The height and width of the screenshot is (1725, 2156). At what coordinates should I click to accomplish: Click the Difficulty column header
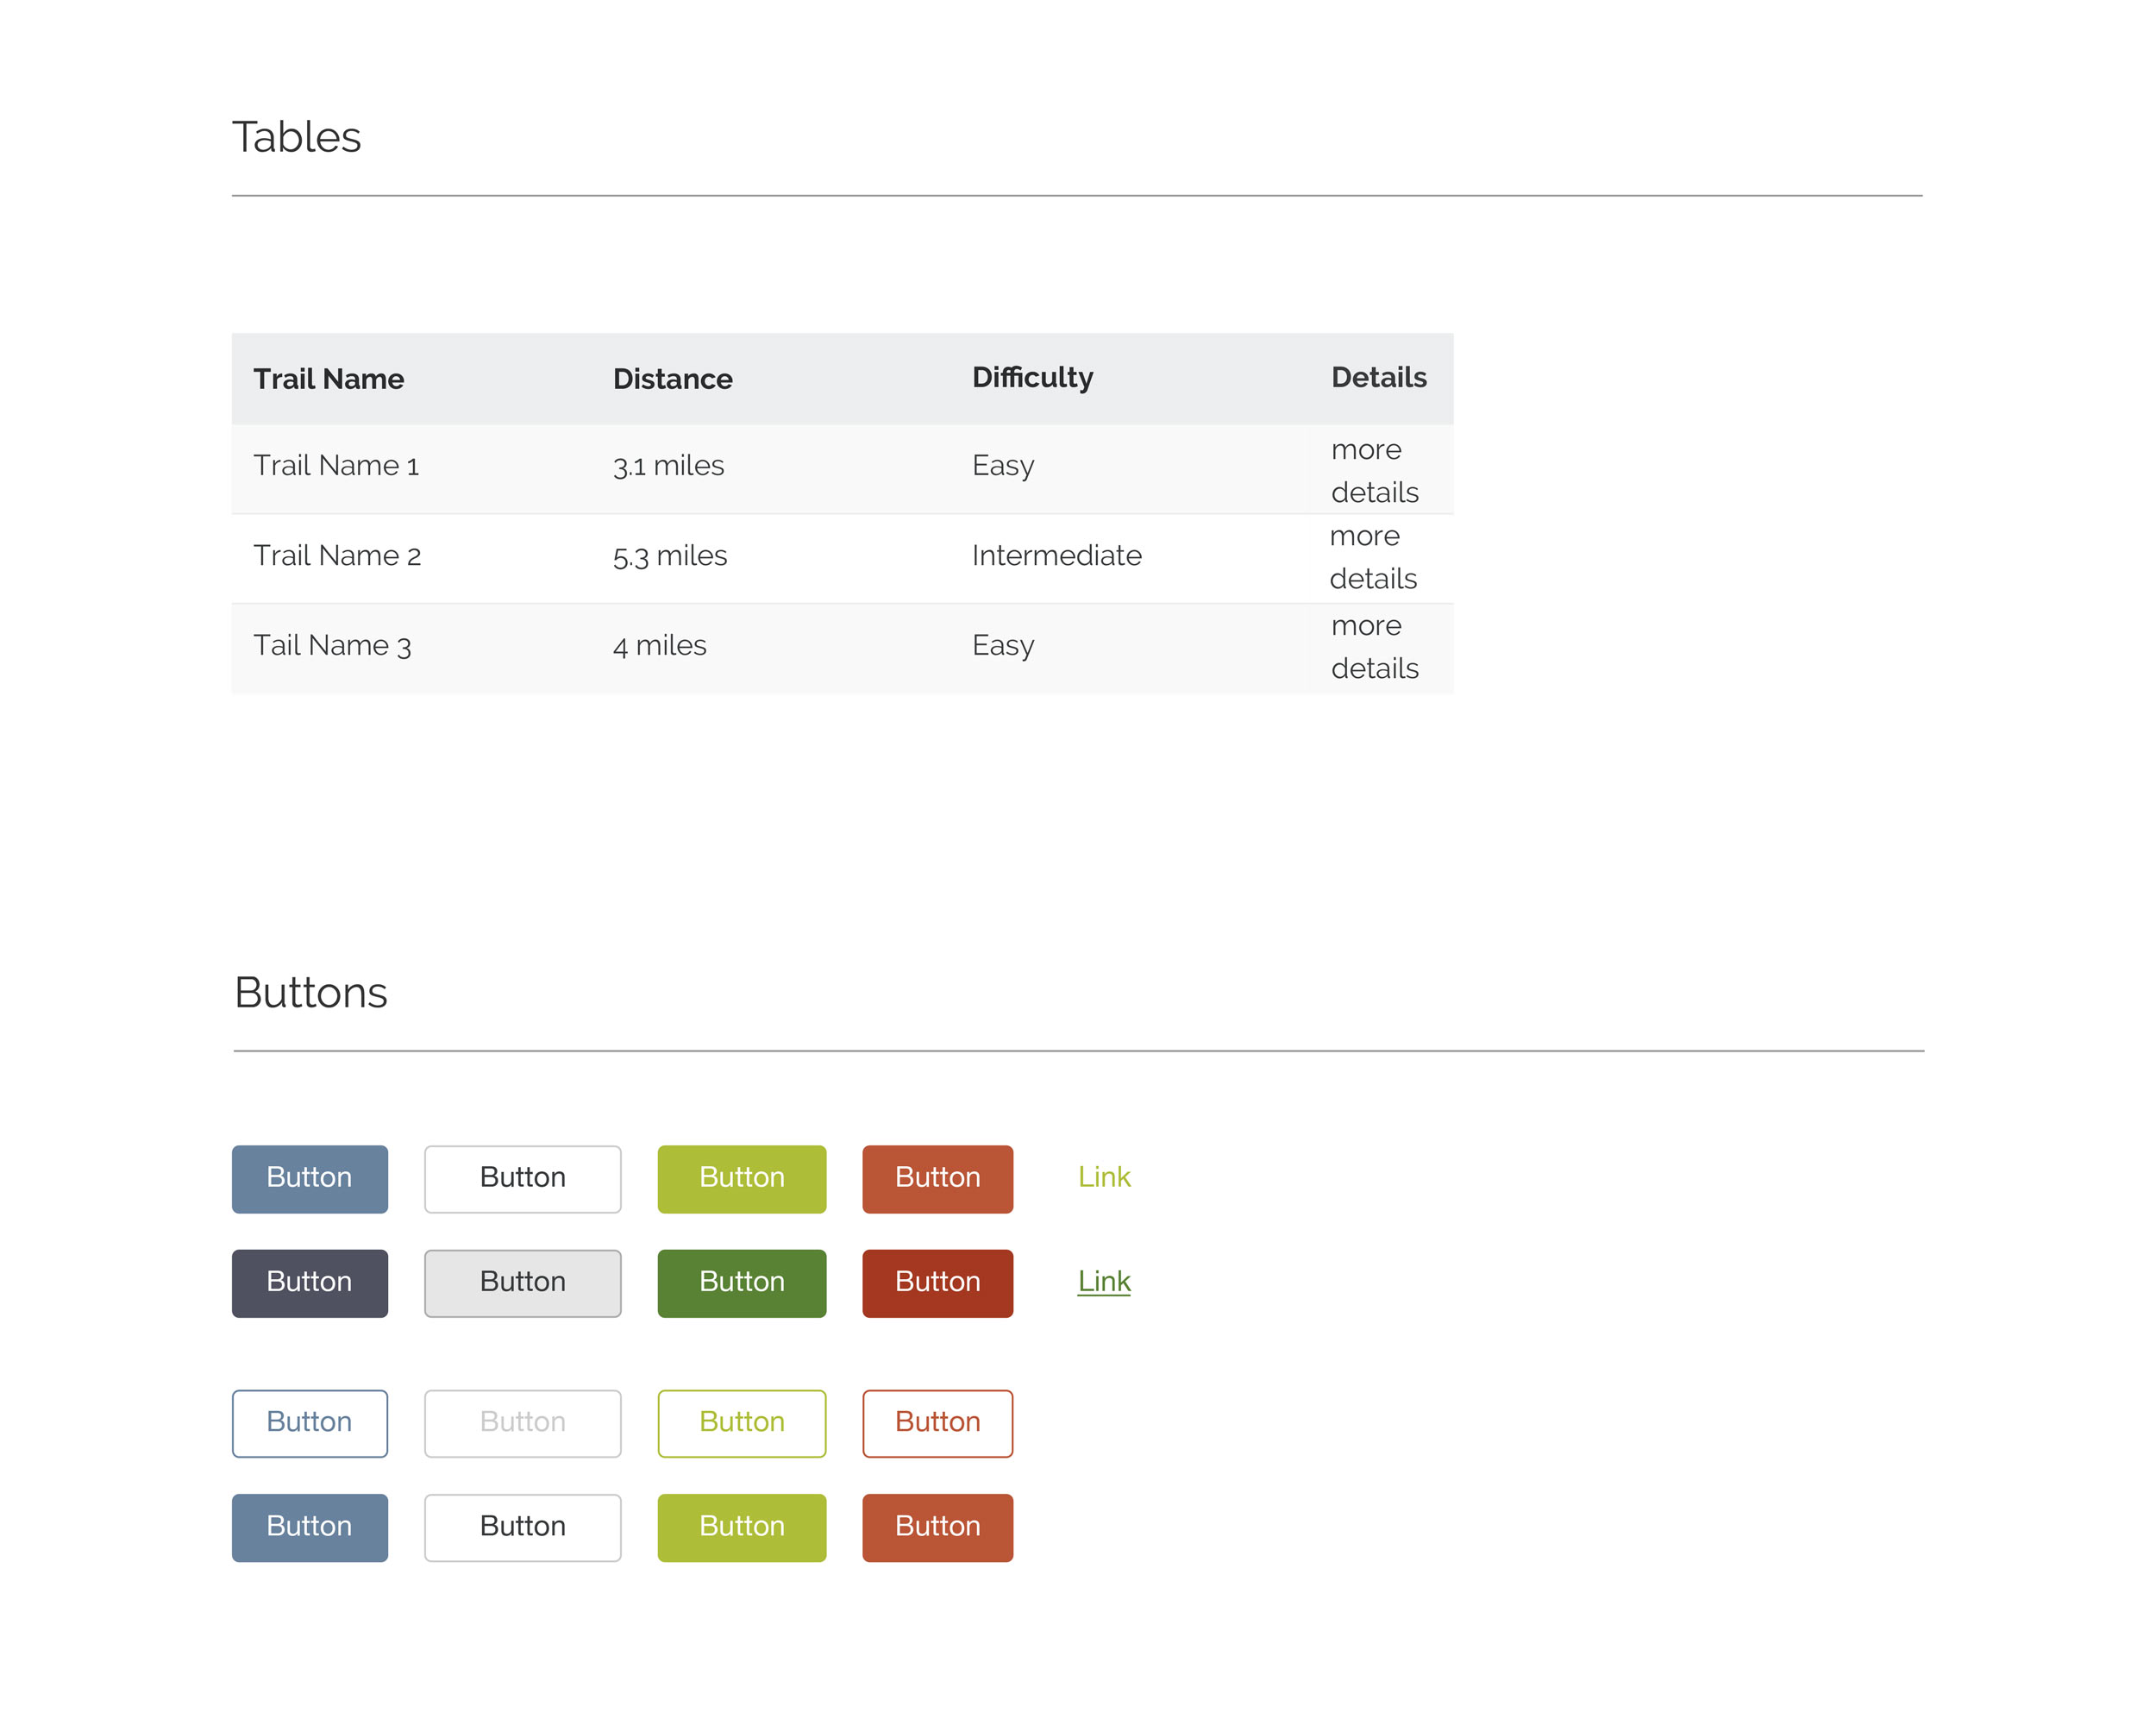pyautogui.click(x=1033, y=378)
